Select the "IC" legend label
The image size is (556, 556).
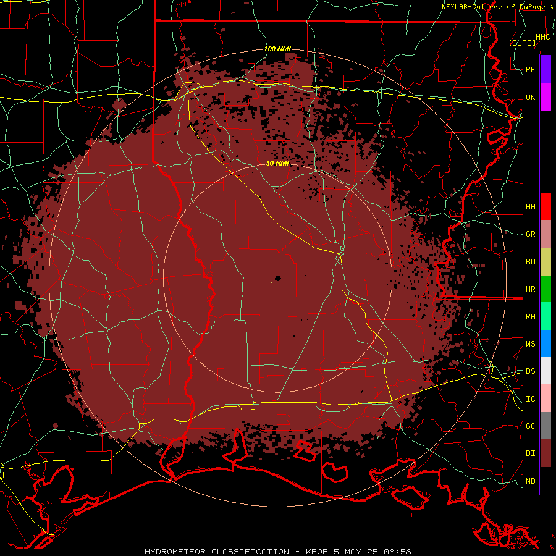pos(530,399)
